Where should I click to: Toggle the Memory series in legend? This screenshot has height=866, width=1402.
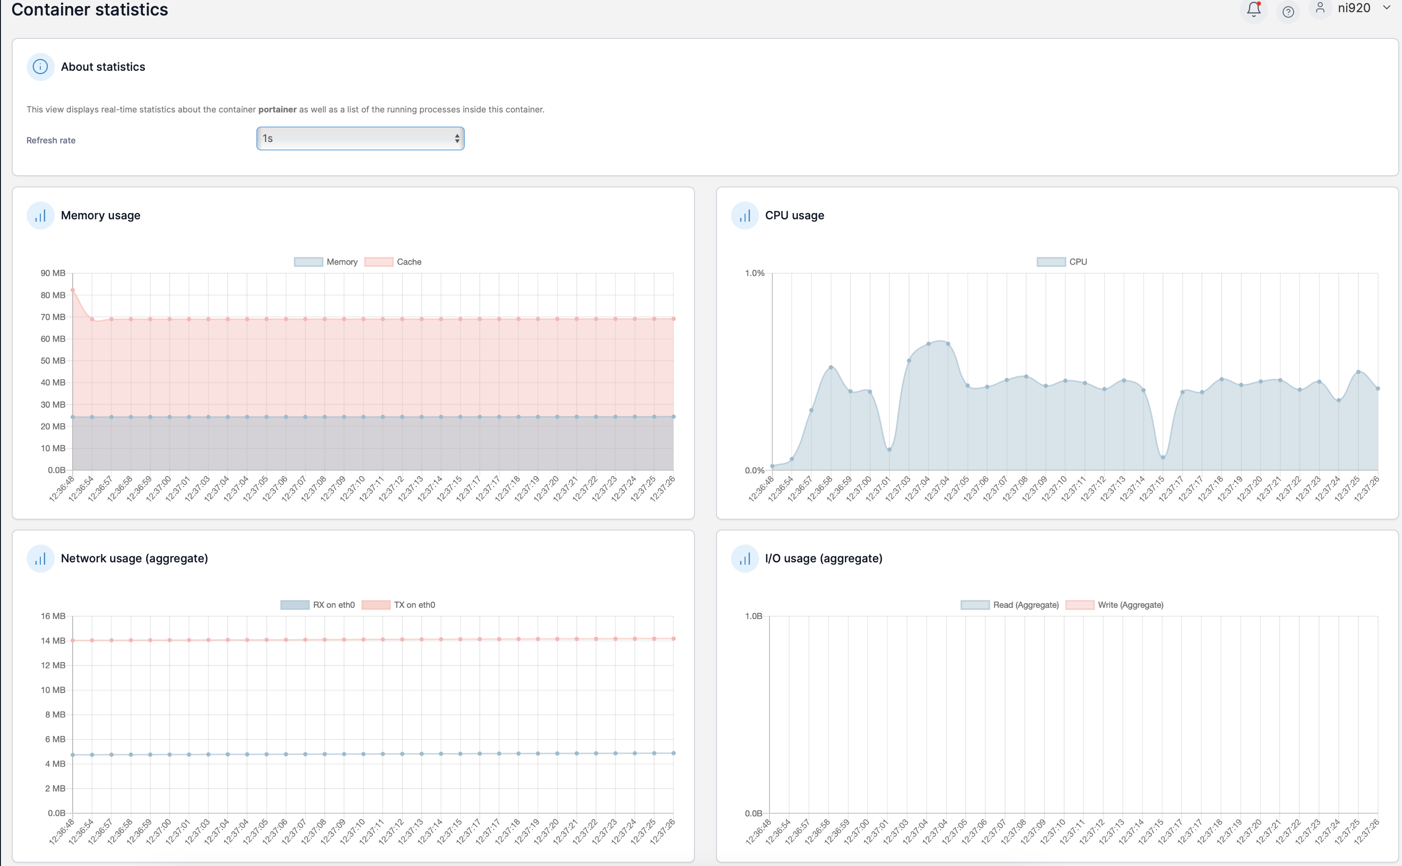click(x=326, y=262)
